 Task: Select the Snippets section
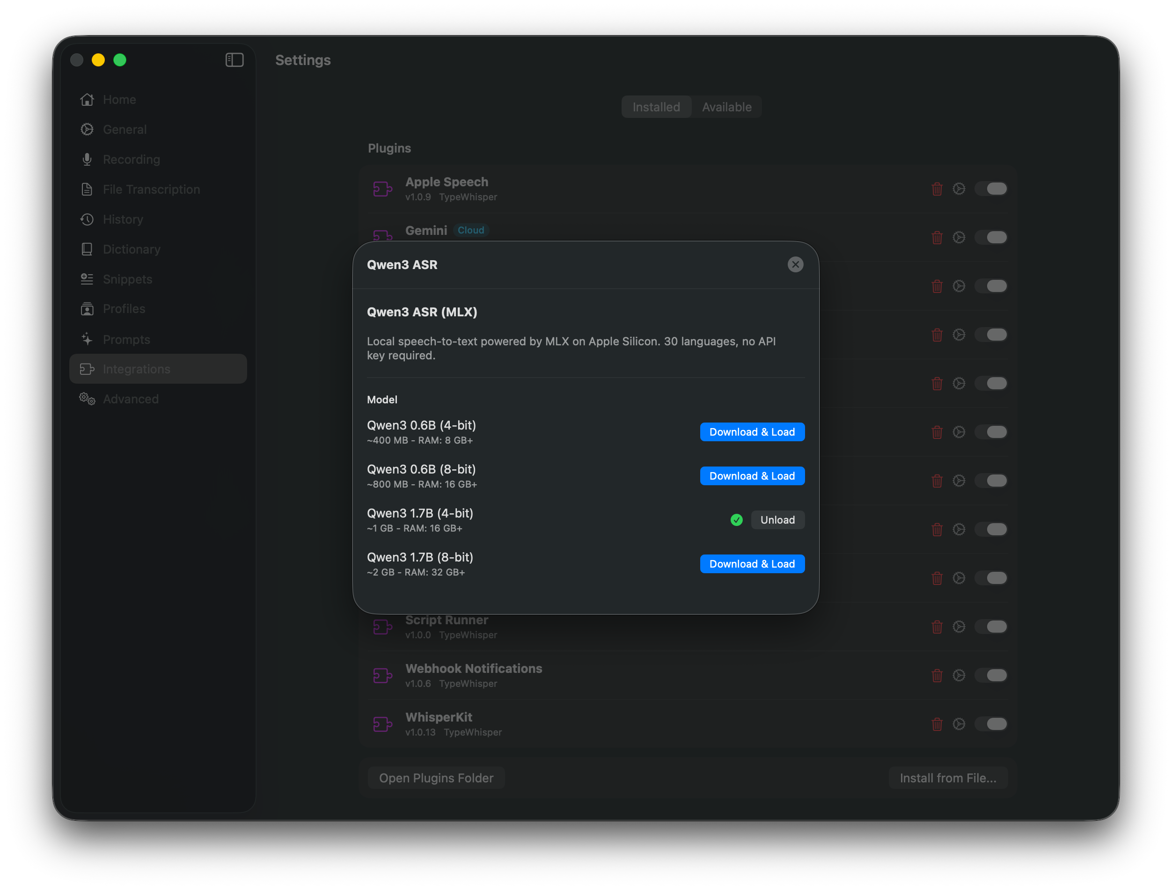click(127, 279)
